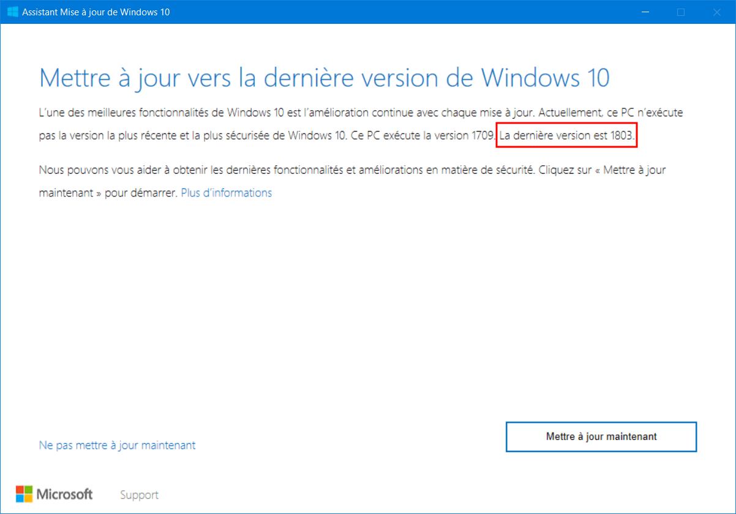Viewport: 736px width, 514px height.
Task: Click the text Ce PC exécute la version 1709
Action: point(423,136)
